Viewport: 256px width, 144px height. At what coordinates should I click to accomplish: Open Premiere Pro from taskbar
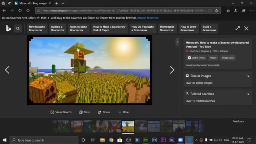163,140
